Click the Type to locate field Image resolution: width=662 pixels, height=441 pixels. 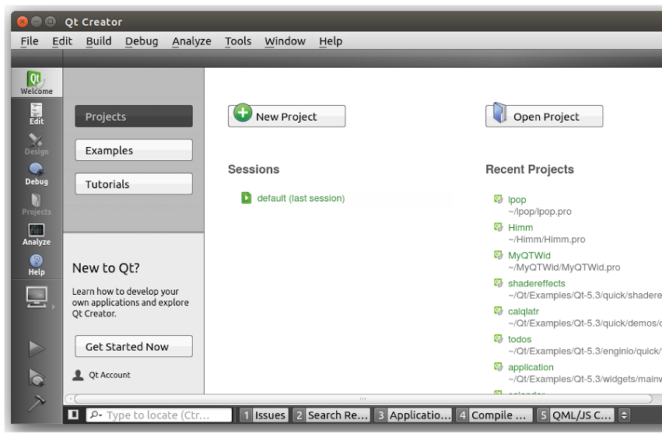click(x=159, y=415)
